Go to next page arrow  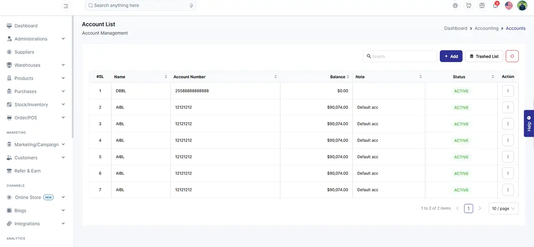480,208
